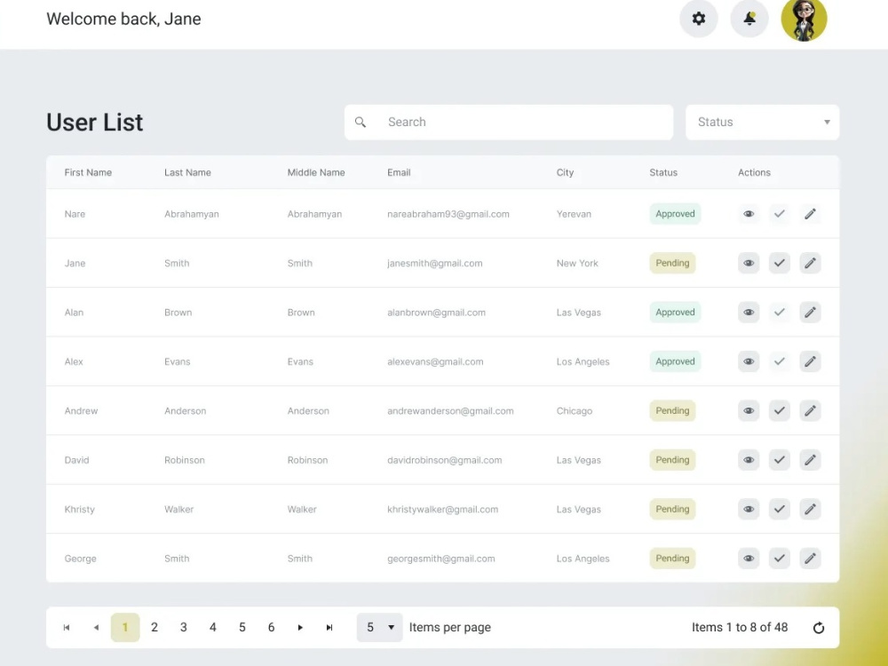Click the search magnifier icon
The width and height of the screenshot is (888, 666).
pos(361,122)
